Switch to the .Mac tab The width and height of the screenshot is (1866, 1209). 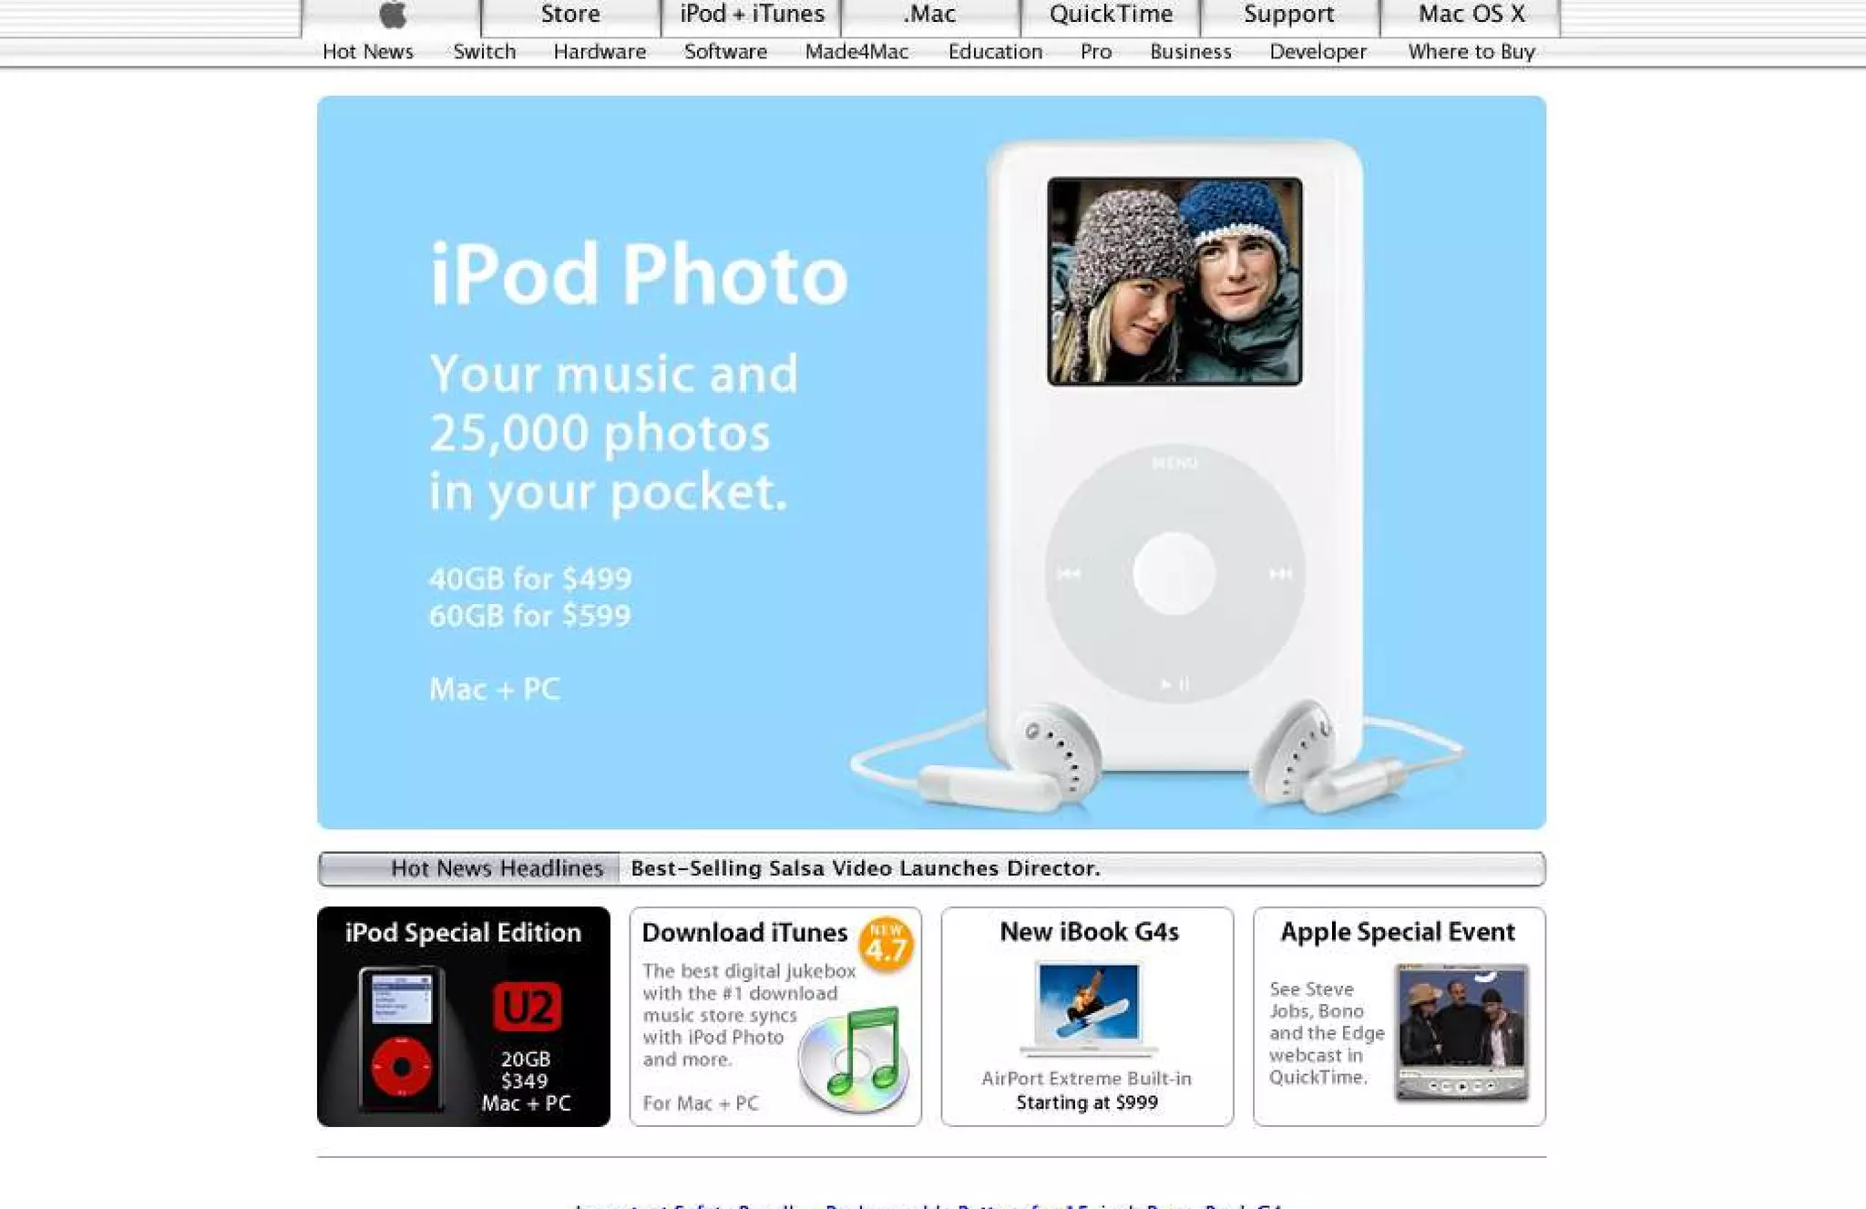pos(929,15)
